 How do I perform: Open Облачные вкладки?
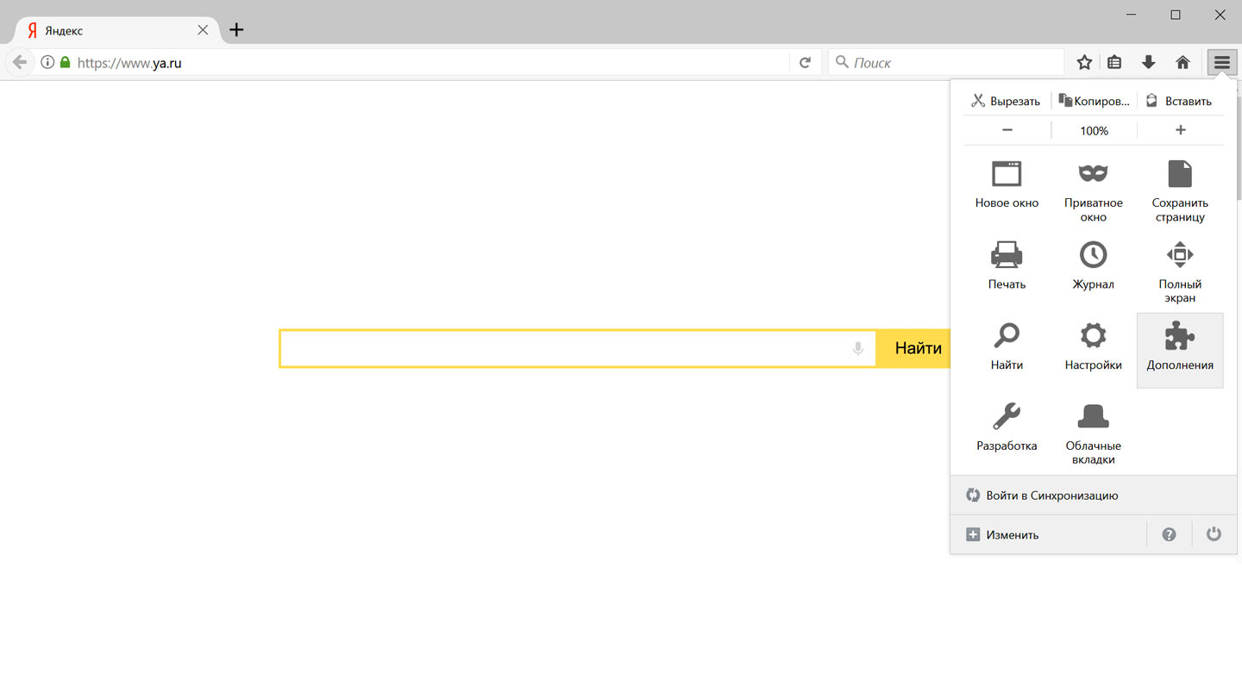(x=1093, y=434)
